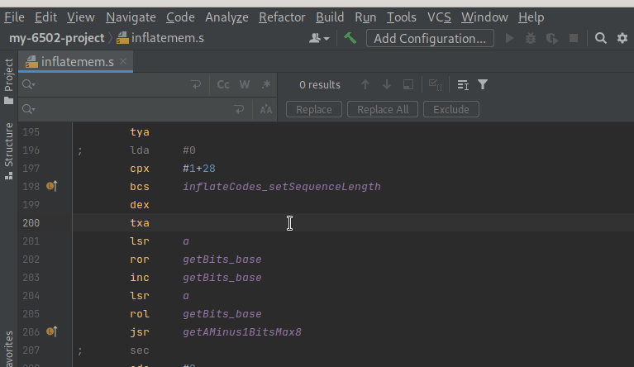Open the Add Configuration dropdown
This screenshot has width=634, height=367.
[x=430, y=38]
